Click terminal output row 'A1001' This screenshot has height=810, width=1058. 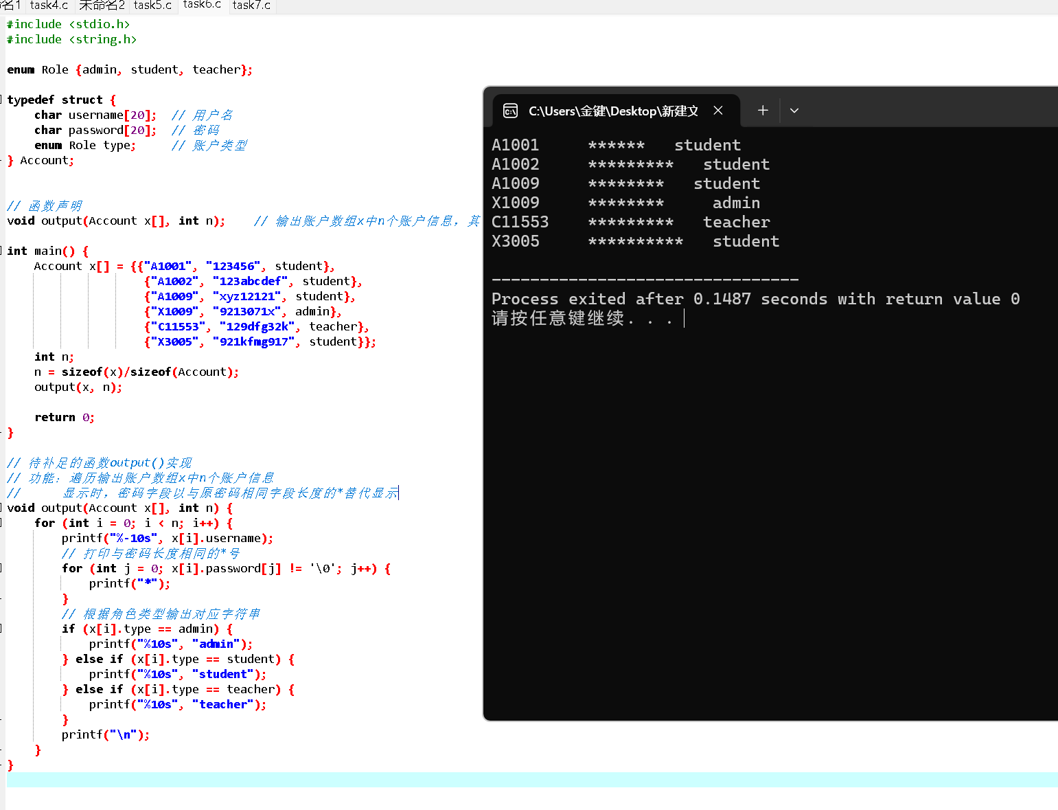click(617, 145)
